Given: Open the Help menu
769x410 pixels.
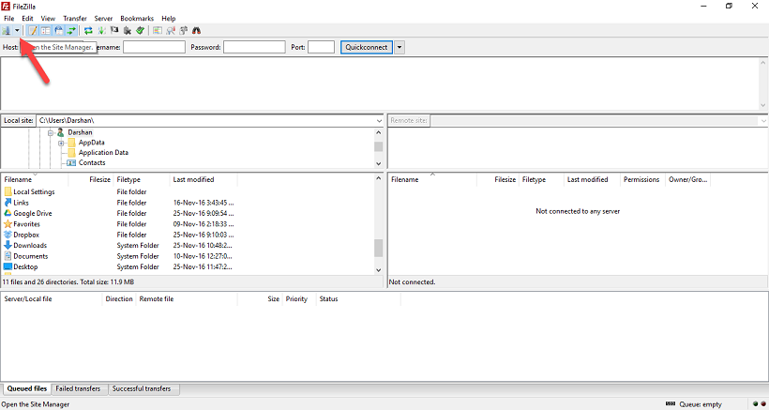Looking at the screenshot, I should pyautogui.click(x=168, y=18).
